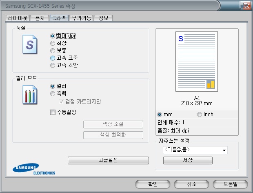Close the printer properties window
Image resolution: width=253 pixels, height=193 pixels.
pos(245,5)
